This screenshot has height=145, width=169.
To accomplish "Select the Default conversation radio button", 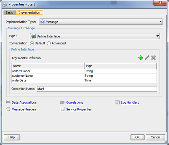I will click(32, 43).
